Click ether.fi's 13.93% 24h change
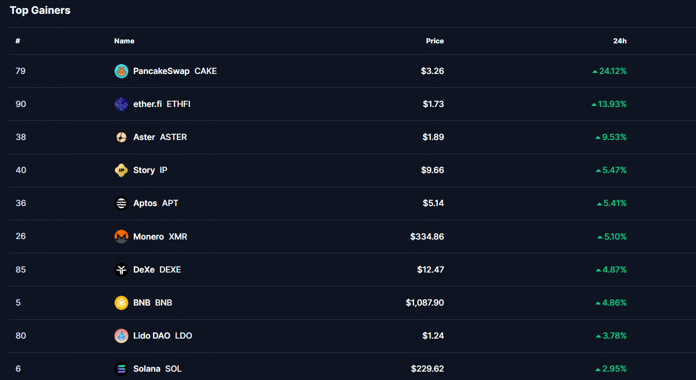The image size is (696, 380). 612,104
